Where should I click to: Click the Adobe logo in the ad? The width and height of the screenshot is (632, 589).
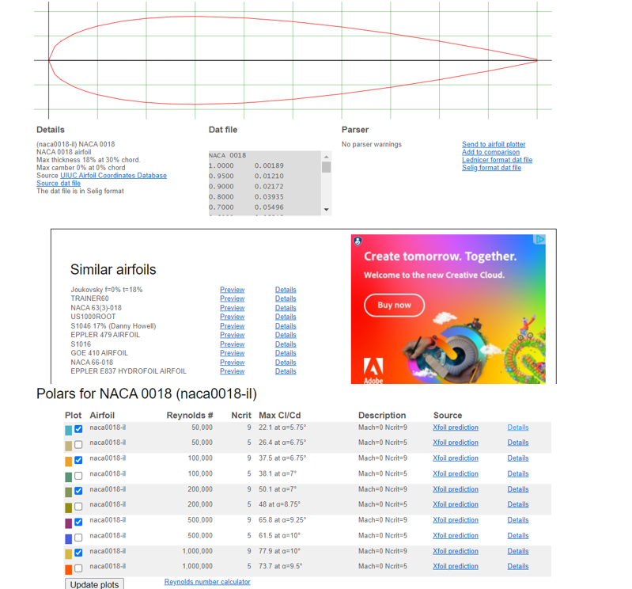click(x=373, y=370)
